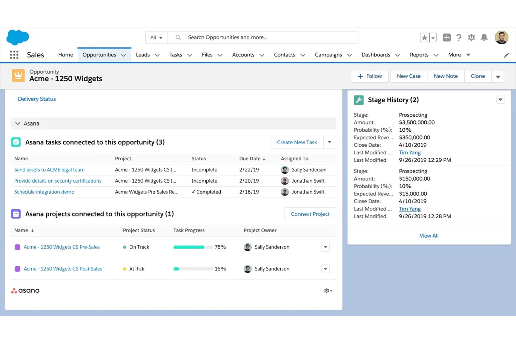
Task: Click the Salesforce cloud logo
Action: point(18,37)
